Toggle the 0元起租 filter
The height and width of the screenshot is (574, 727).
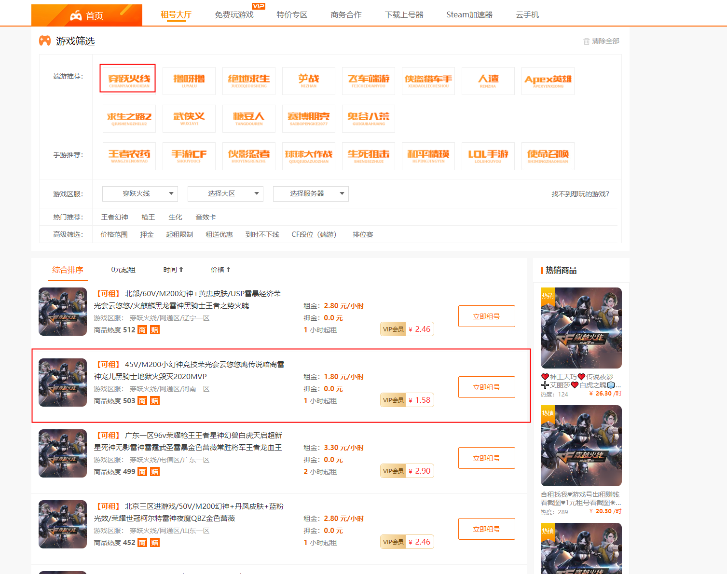click(123, 270)
